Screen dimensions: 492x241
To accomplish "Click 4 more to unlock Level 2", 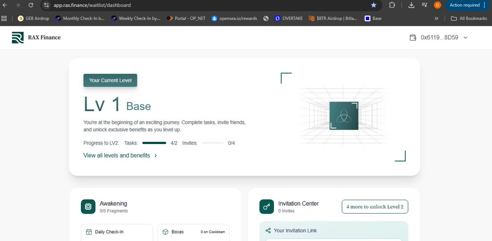I will pyautogui.click(x=375, y=207).
